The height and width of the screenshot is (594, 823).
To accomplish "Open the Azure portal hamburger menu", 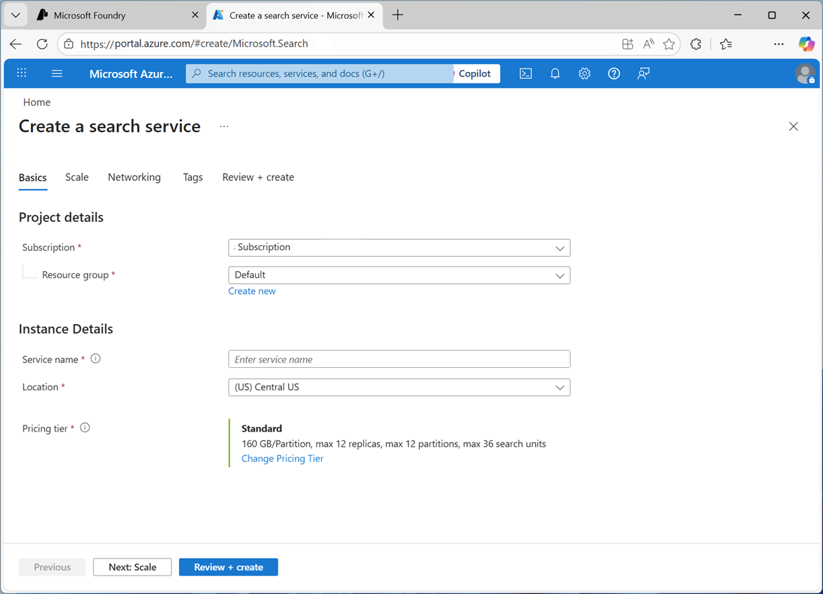I will pyautogui.click(x=57, y=73).
